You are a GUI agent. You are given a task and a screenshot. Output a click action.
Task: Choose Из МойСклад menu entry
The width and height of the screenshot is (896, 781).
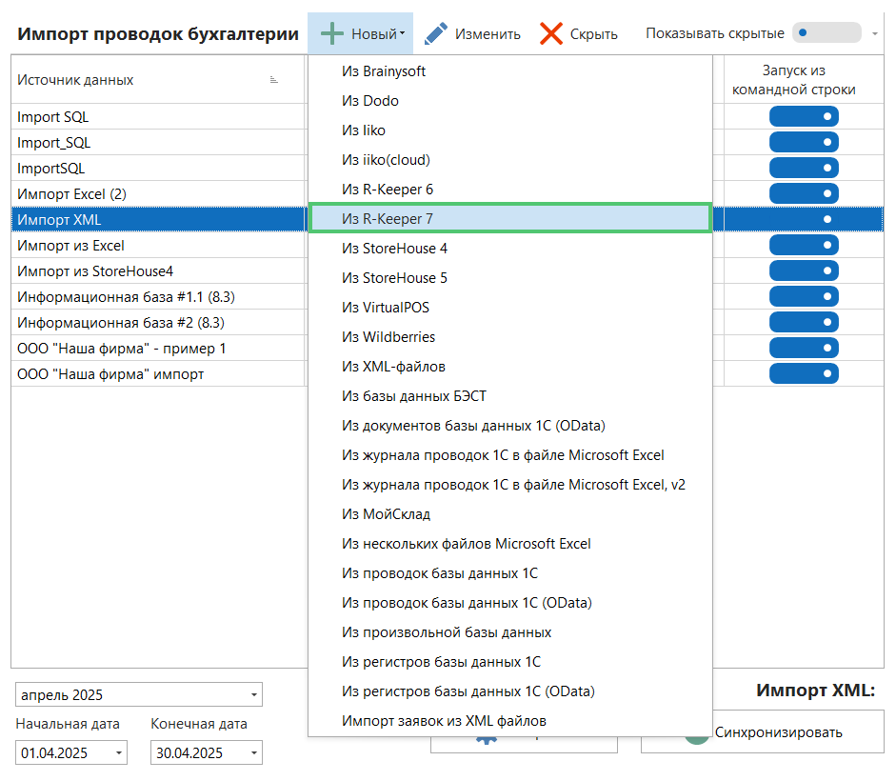click(x=386, y=514)
